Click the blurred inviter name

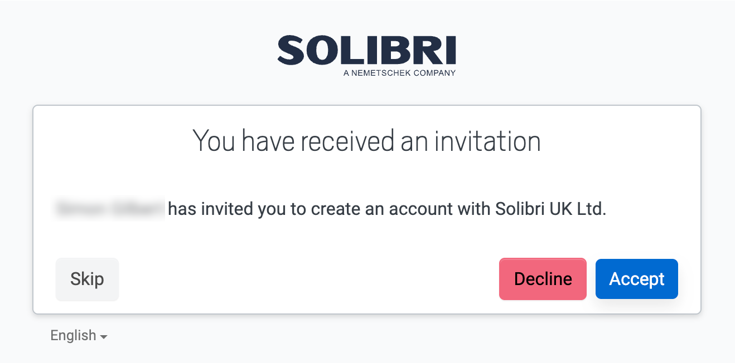point(109,209)
